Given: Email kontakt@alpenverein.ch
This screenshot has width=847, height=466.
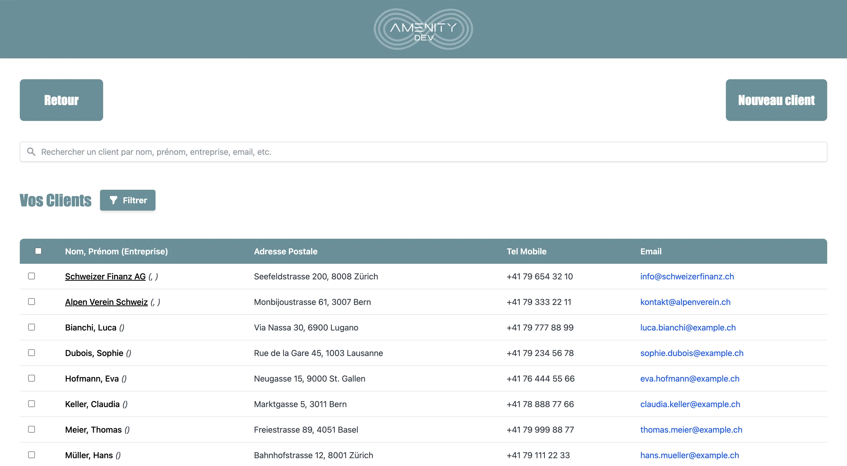Looking at the screenshot, I should pos(685,302).
